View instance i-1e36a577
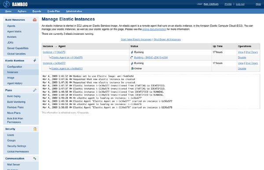 [241, 63]
